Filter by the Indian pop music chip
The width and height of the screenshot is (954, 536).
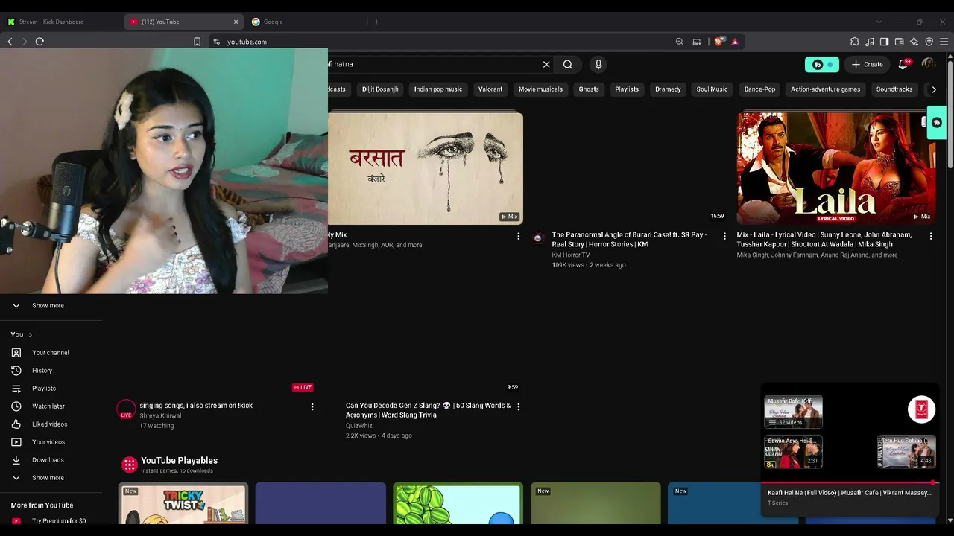point(438,89)
